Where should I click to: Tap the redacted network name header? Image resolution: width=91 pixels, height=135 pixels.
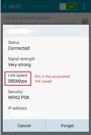pyautogui.click(x=20, y=31)
